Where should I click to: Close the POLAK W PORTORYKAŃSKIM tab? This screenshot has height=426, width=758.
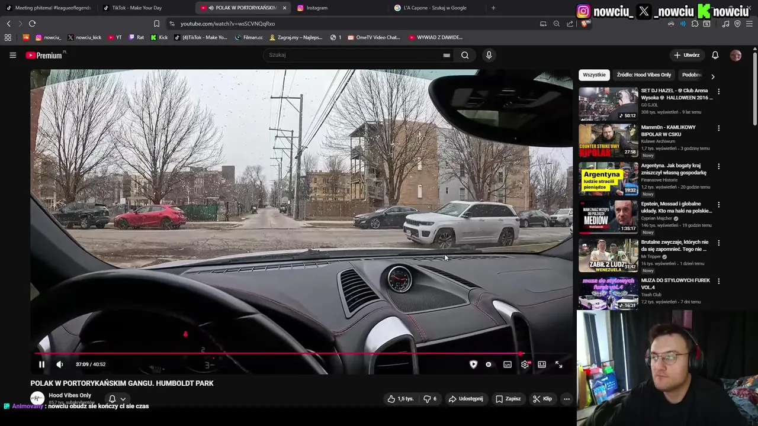click(x=284, y=8)
